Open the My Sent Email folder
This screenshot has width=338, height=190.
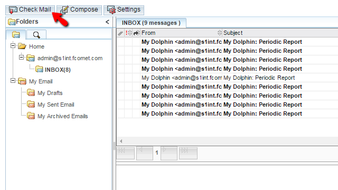(56, 104)
